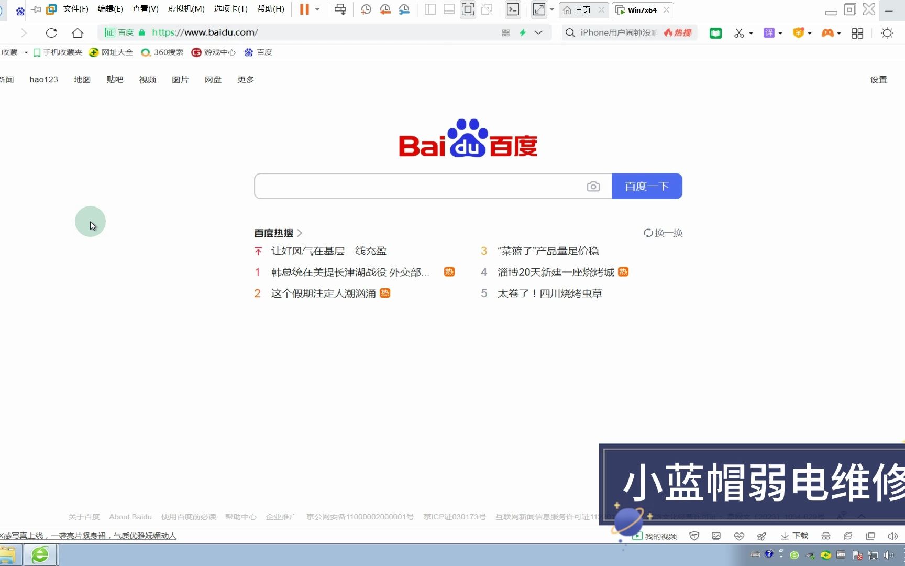The width and height of the screenshot is (905, 566).
Task: Click the heartbeat health status bar icon
Action: 739,536
